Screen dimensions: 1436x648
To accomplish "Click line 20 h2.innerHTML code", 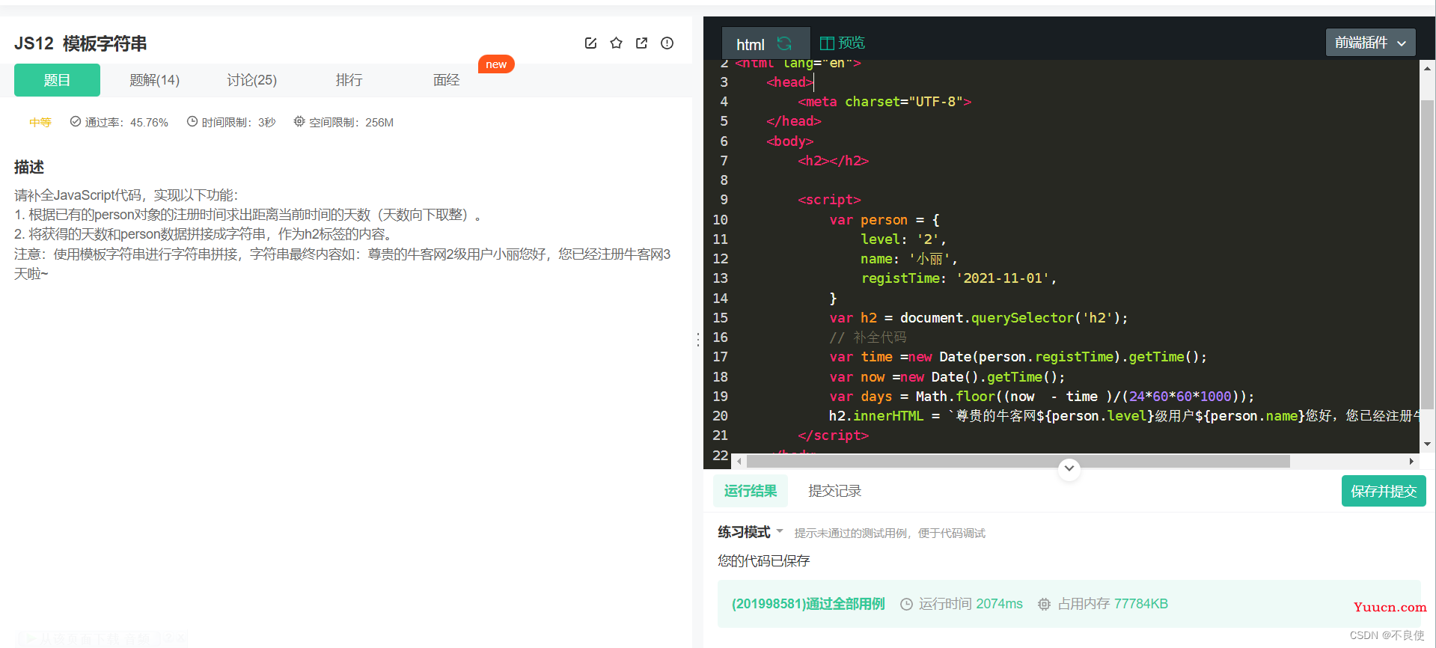I will [1122, 415].
